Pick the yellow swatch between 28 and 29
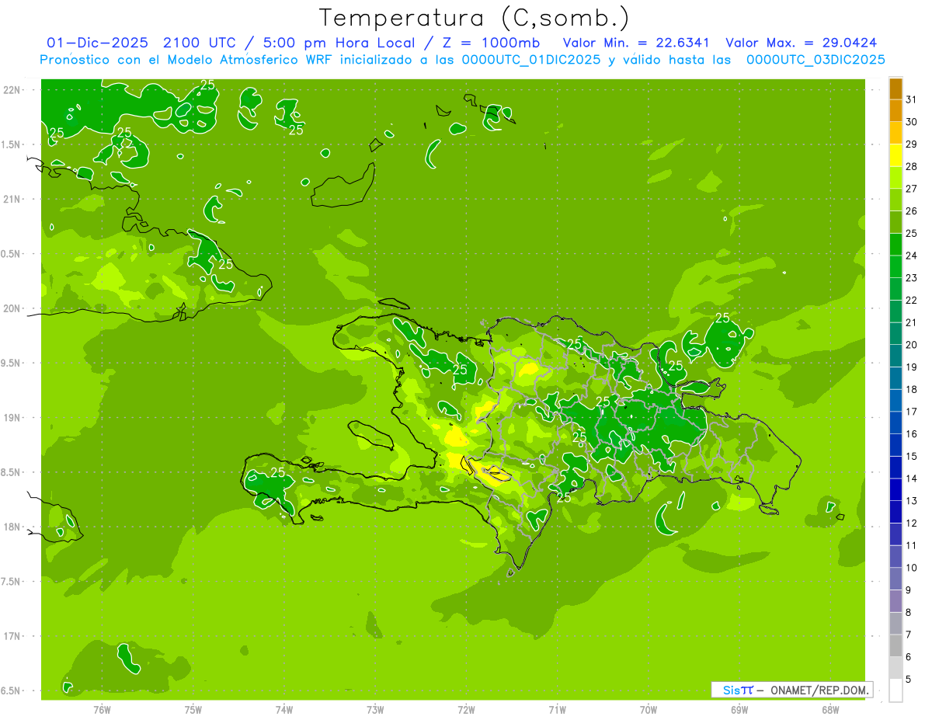The height and width of the screenshot is (720, 932). 895,155
